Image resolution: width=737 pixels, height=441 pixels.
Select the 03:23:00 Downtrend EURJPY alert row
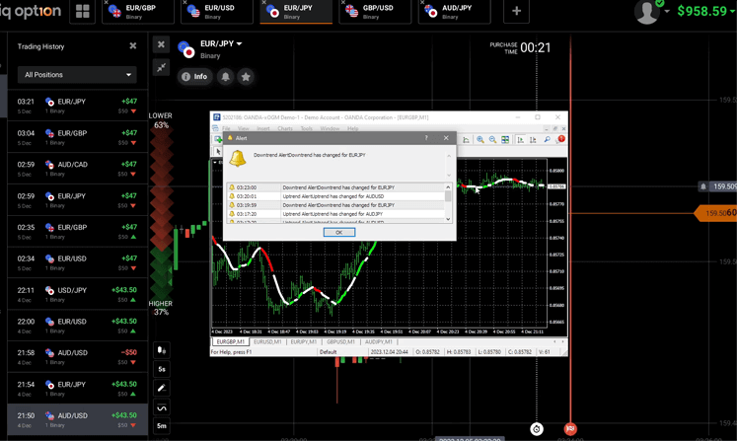pyautogui.click(x=335, y=187)
